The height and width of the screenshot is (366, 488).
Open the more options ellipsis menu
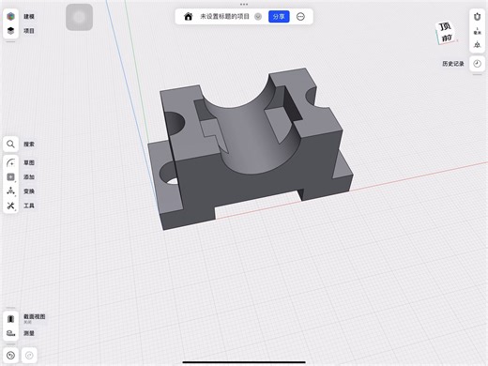(300, 17)
